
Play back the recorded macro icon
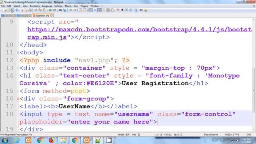[x=126, y=10]
